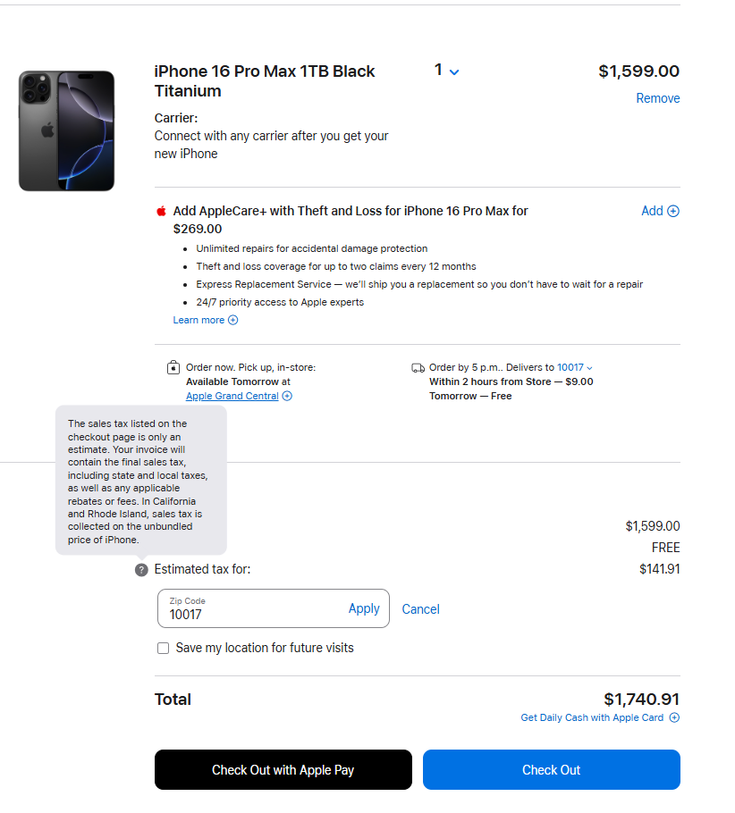Check Save my location for future visits
The width and height of the screenshot is (735, 813).
click(x=163, y=649)
